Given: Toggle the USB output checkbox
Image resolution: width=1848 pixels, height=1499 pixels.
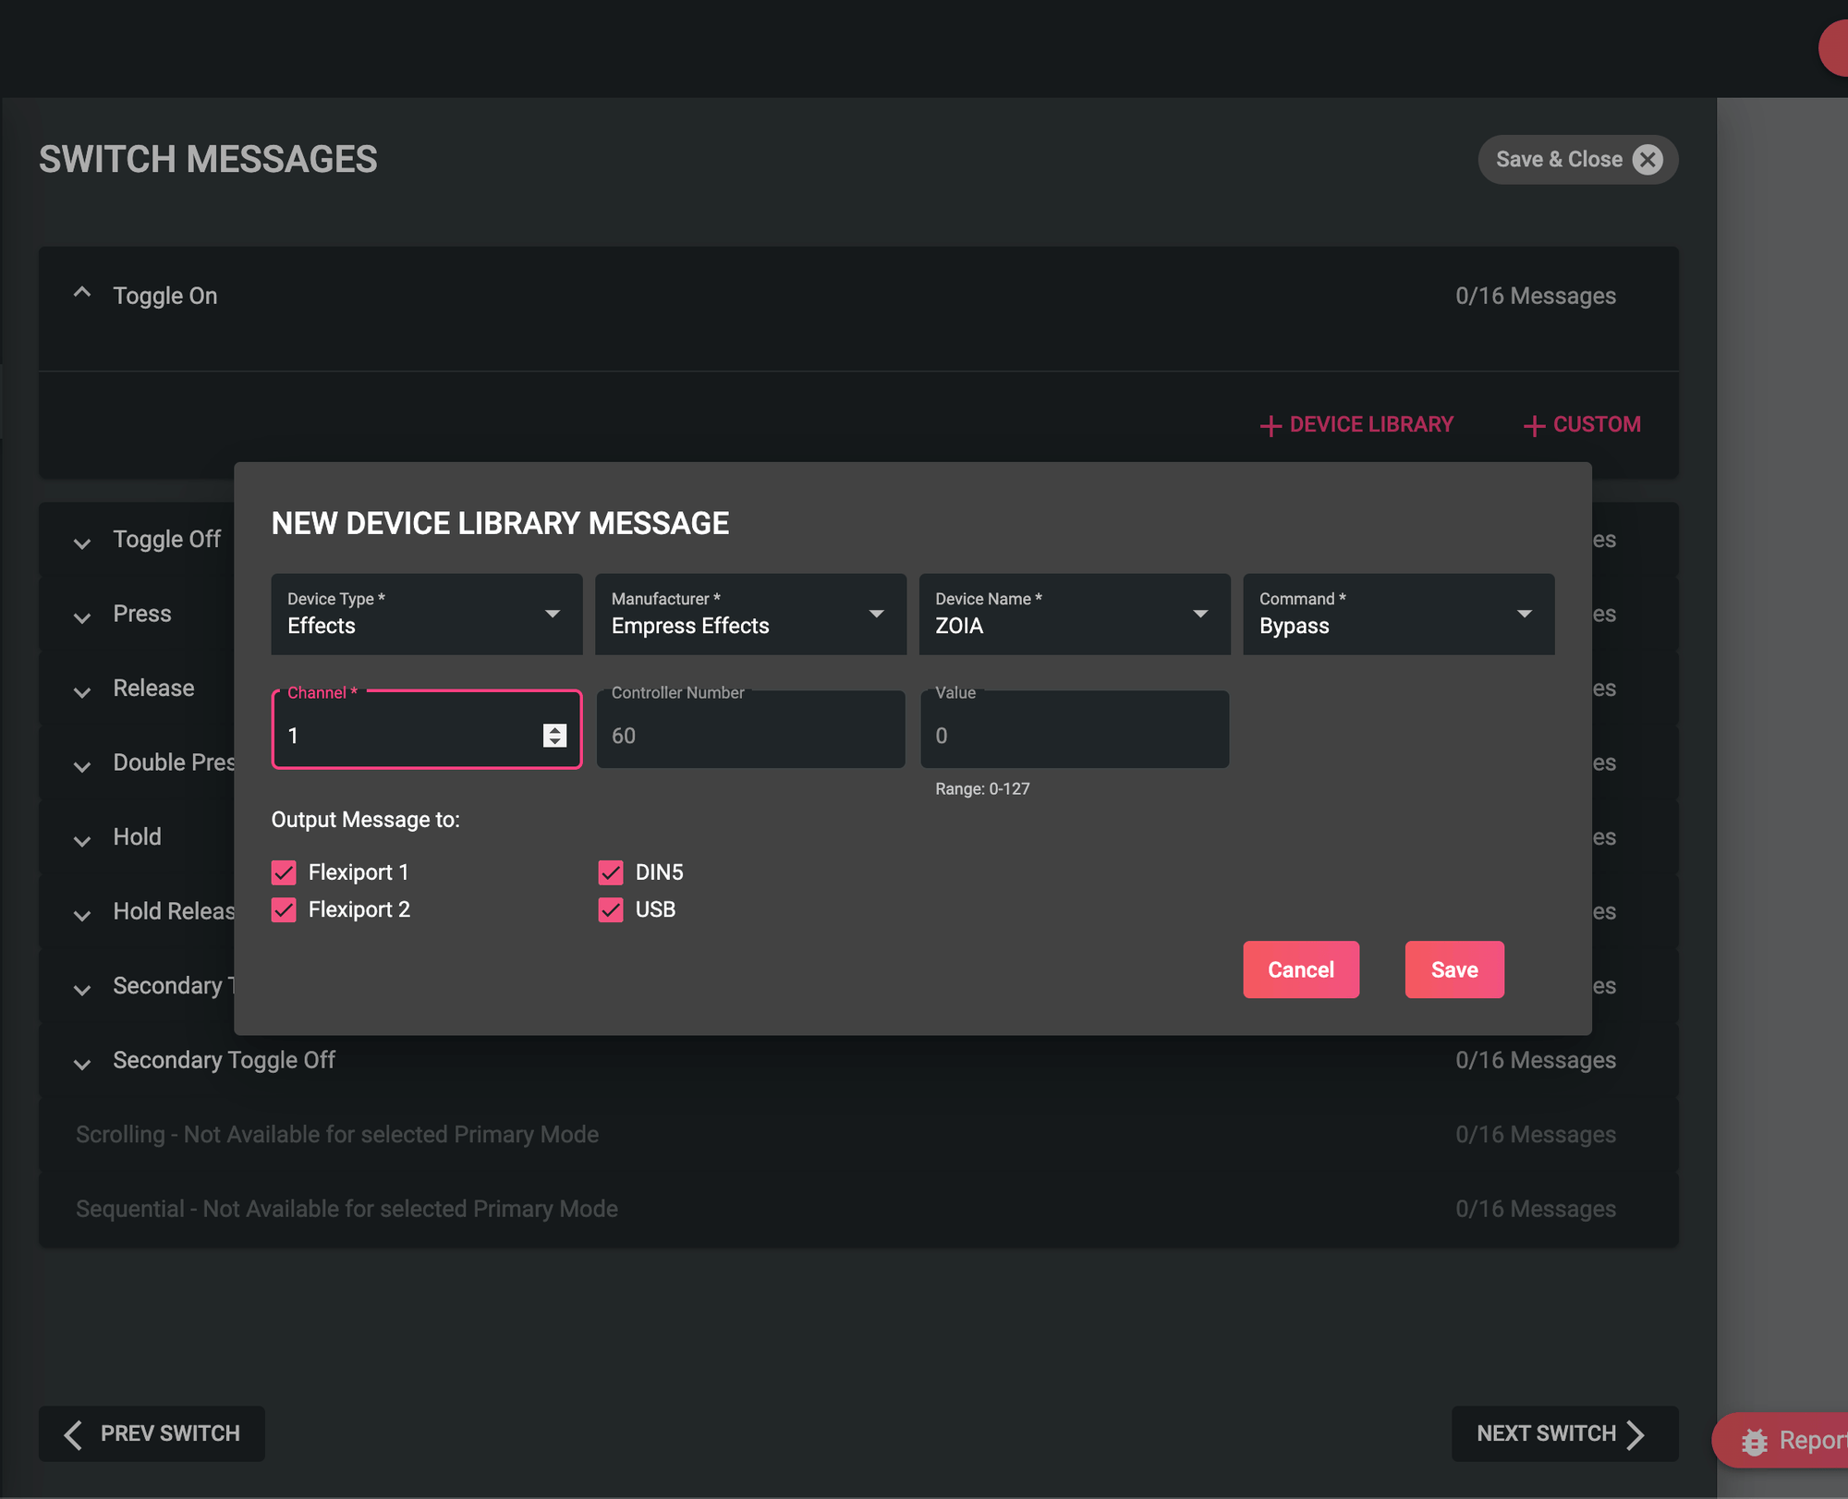Looking at the screenshot, I should tap(611, 910).
